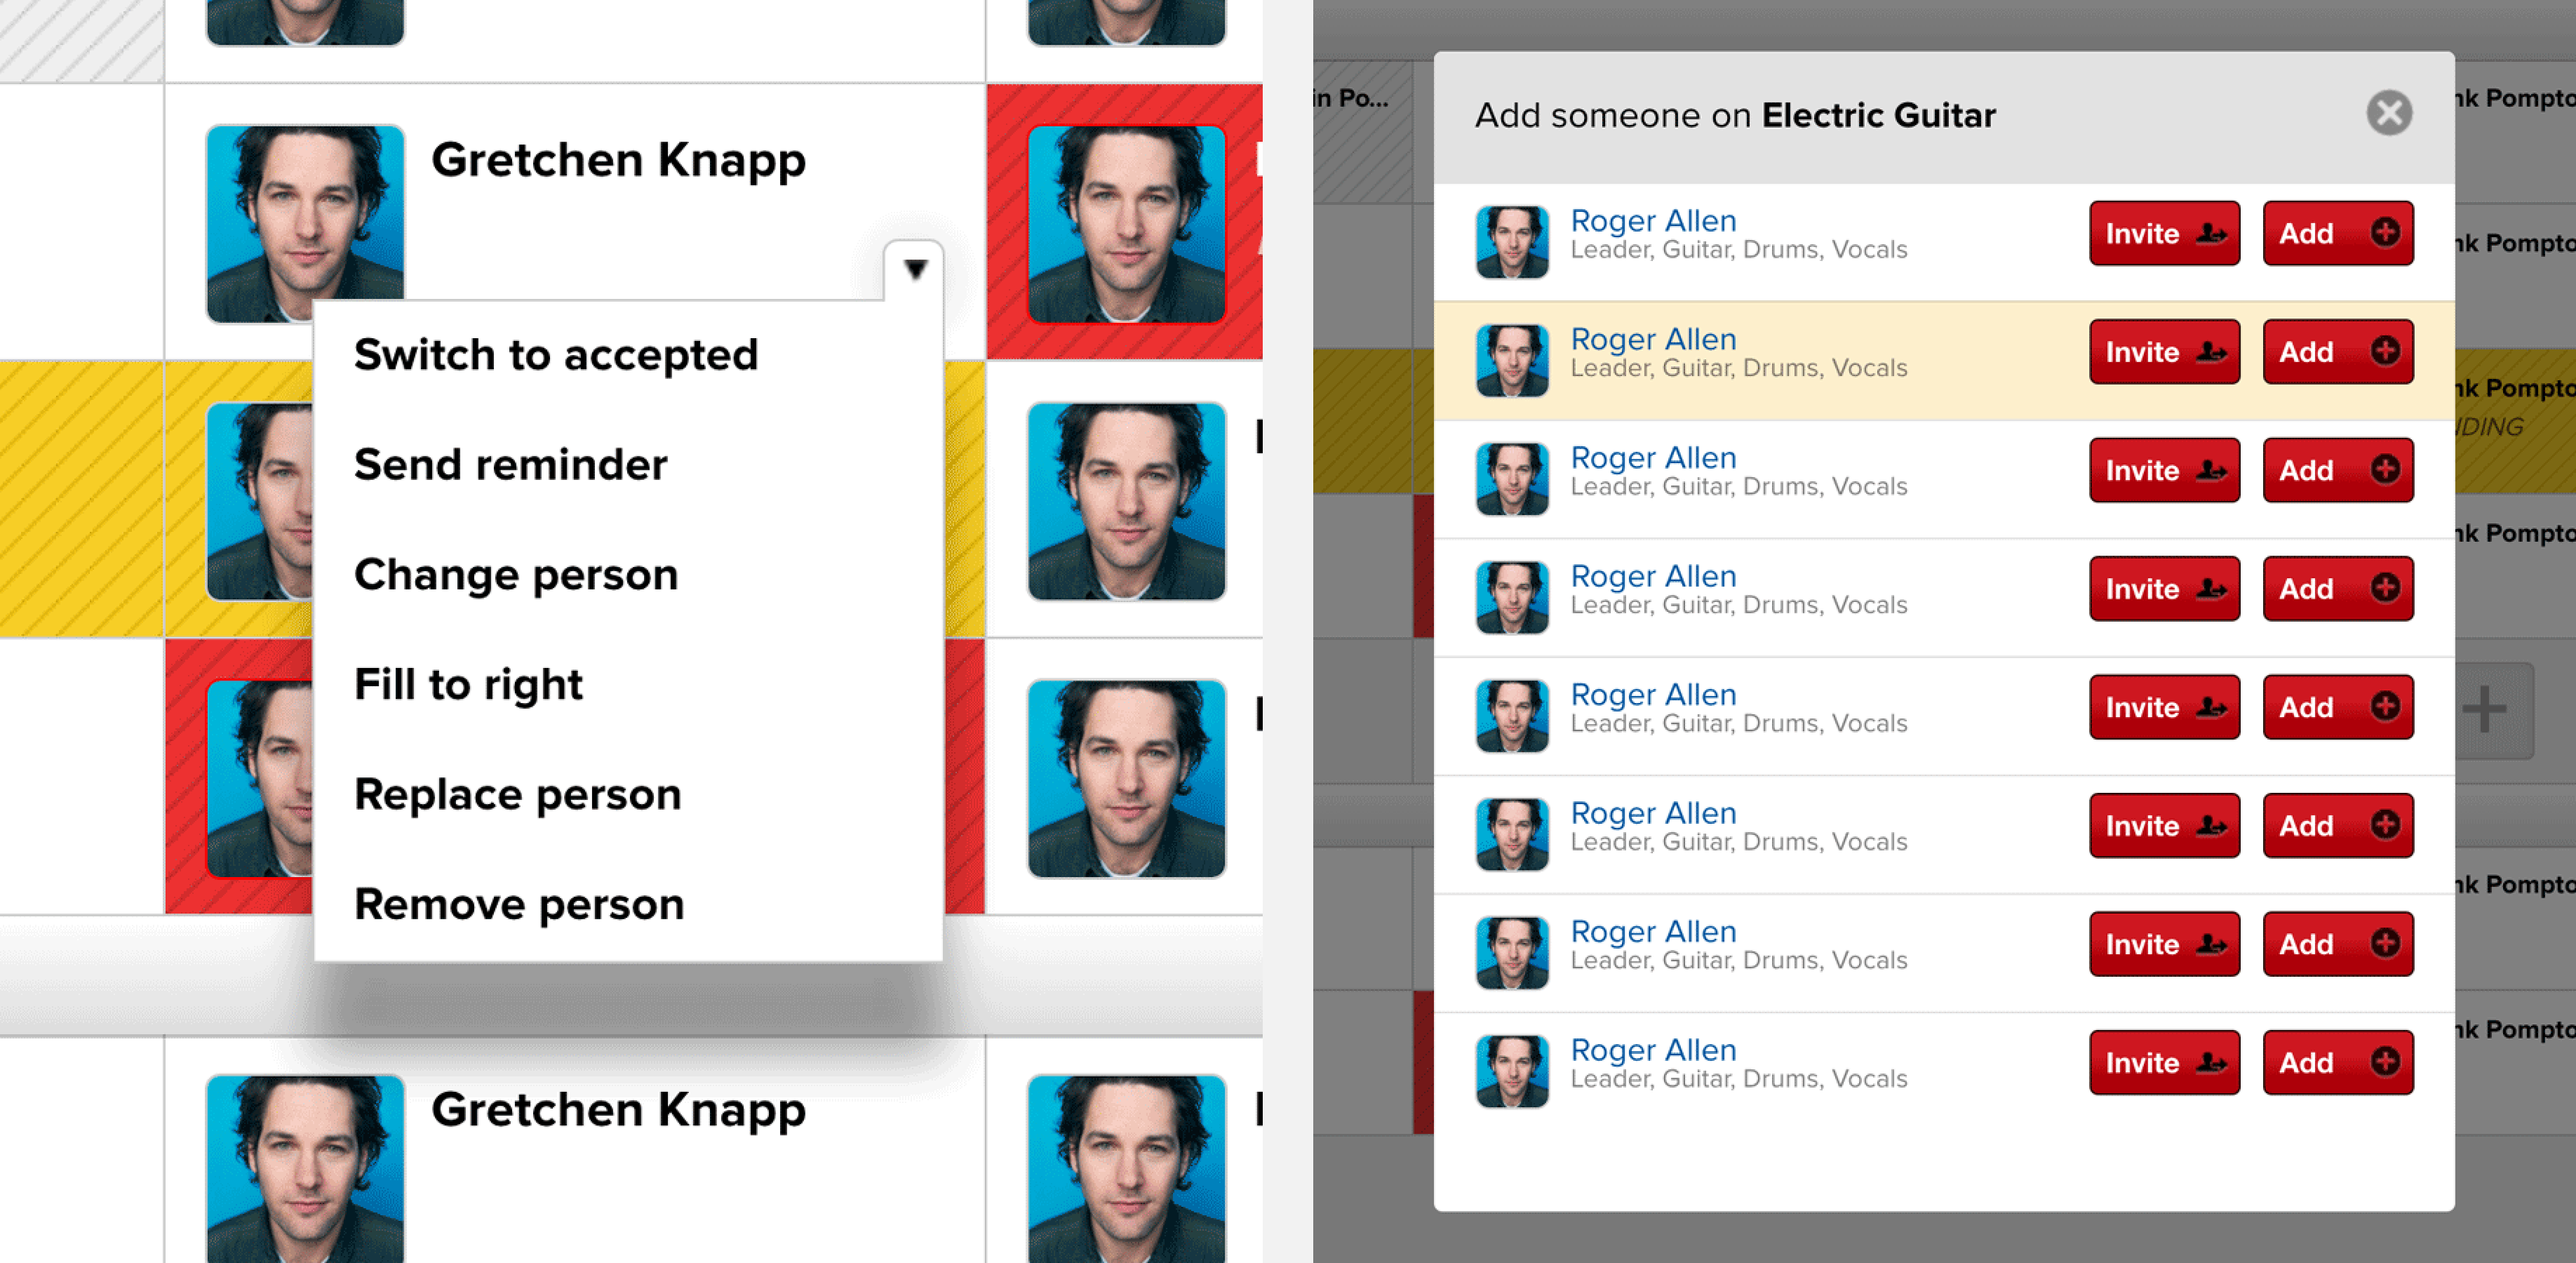
Task: Click Roger Allen's avatar in the first row
Action: (1512, 242)
